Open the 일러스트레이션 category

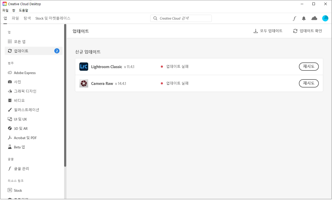tap(34, 110)
